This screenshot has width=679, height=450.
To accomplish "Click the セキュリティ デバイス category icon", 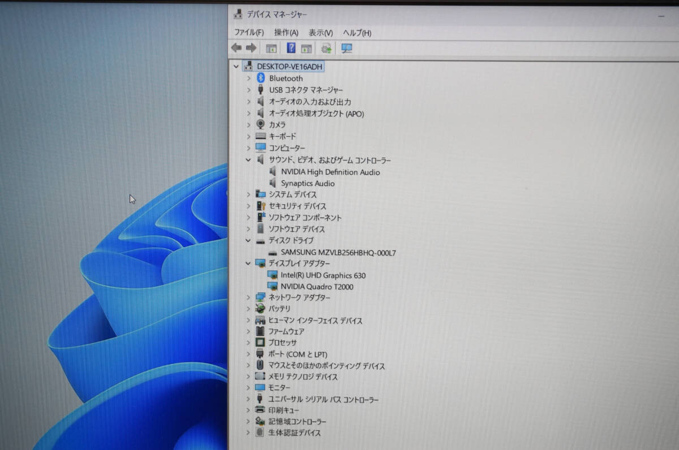I will pos(261,206).
